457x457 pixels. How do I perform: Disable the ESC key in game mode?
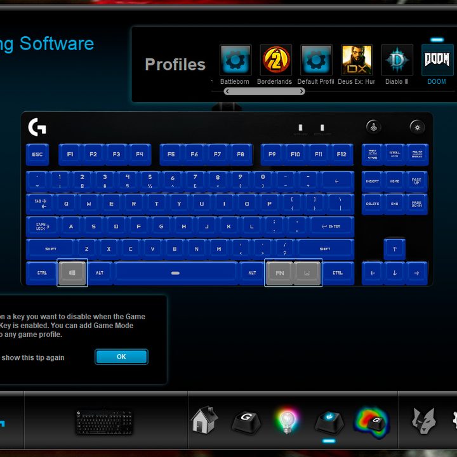(37, 154)
